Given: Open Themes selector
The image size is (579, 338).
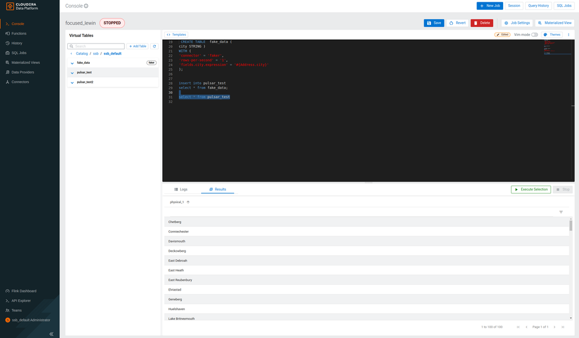Looking at the screenshot, I should (552, 35).
